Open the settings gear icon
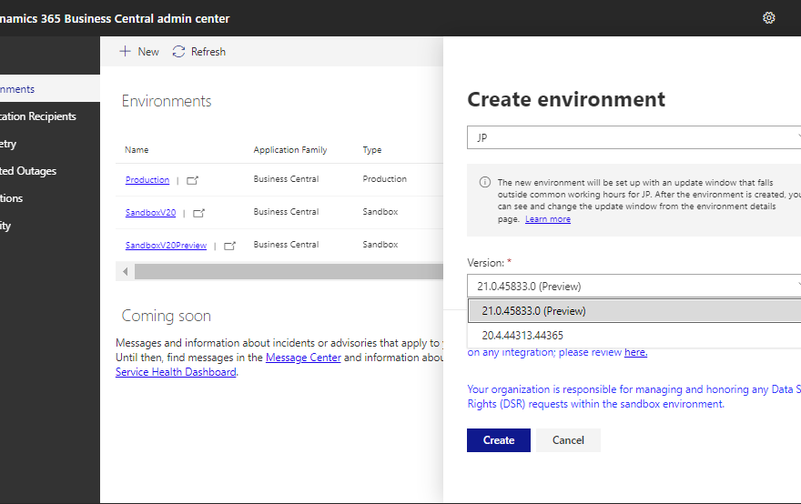 769,18
